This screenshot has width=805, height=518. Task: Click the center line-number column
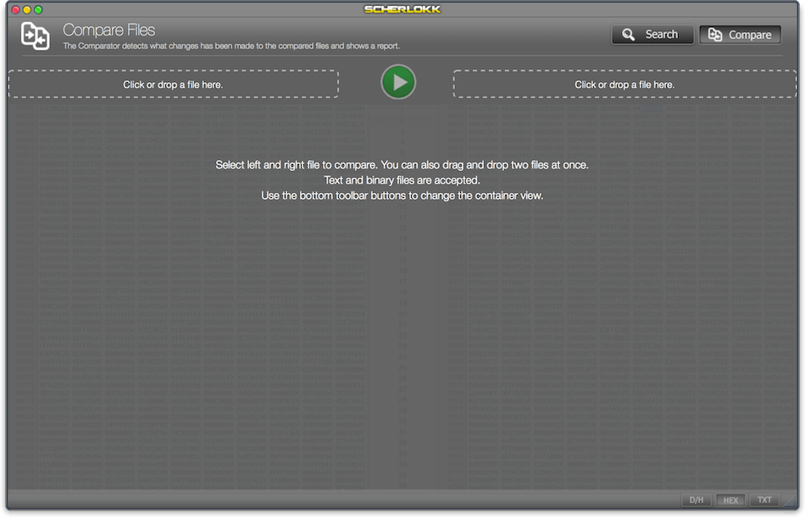pos(402,296)
